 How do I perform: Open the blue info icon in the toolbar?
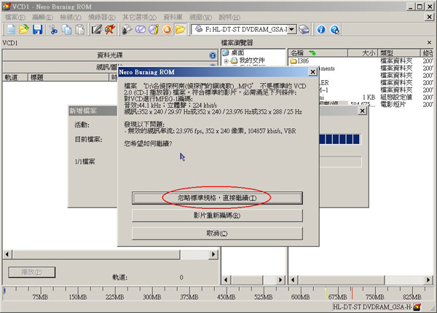(x=321, y=29)
